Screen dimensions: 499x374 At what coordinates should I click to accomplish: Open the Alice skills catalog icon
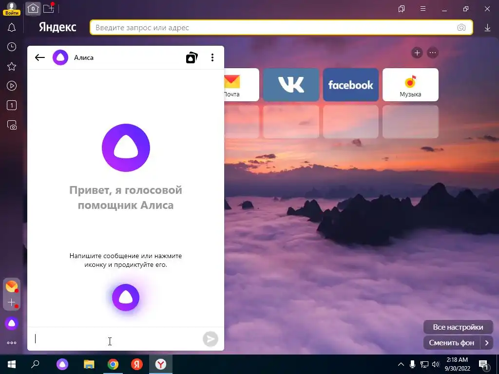pos(192,57)
